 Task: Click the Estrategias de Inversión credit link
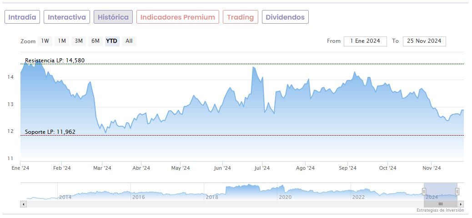(440, 210)
